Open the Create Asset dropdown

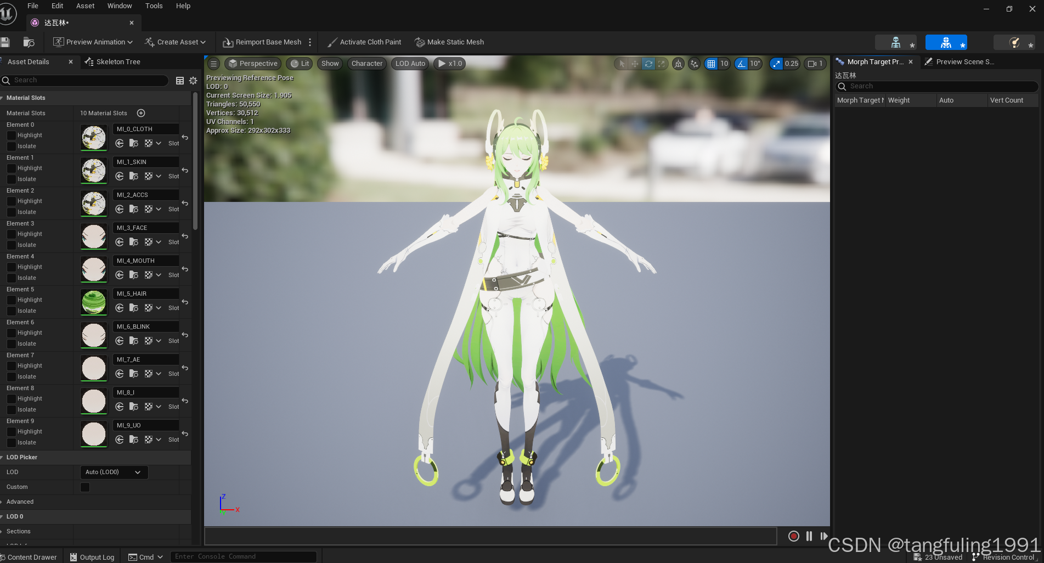(175, 42)
